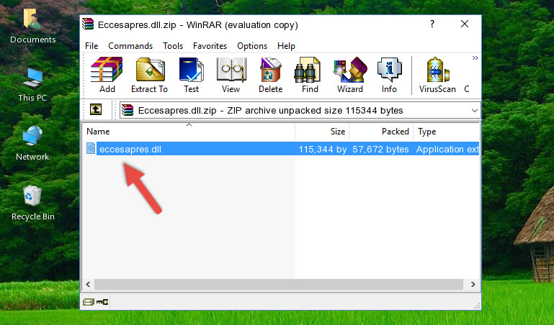Click the Delete toolbar icon
The width and height of the screenshot is (554, 325).
tap(270, 75)
